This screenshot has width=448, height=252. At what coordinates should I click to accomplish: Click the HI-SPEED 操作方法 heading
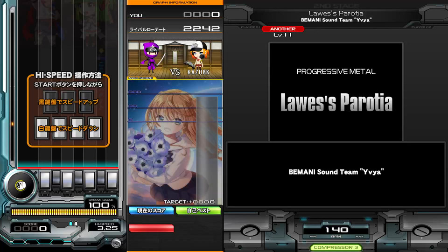coord(68,75)
